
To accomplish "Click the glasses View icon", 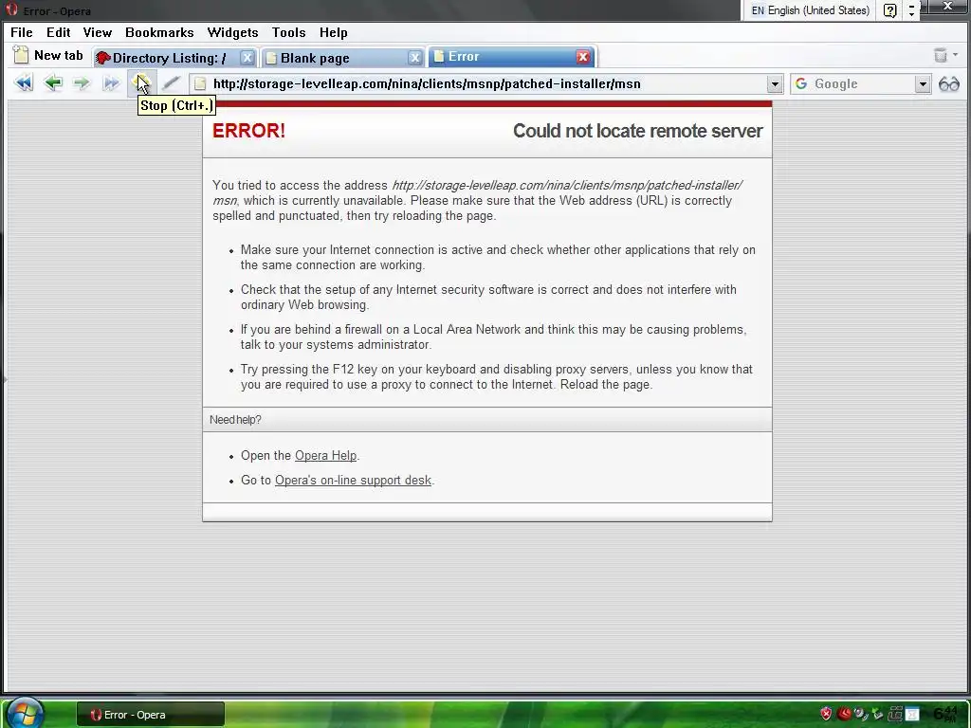I will coord(948,83).
